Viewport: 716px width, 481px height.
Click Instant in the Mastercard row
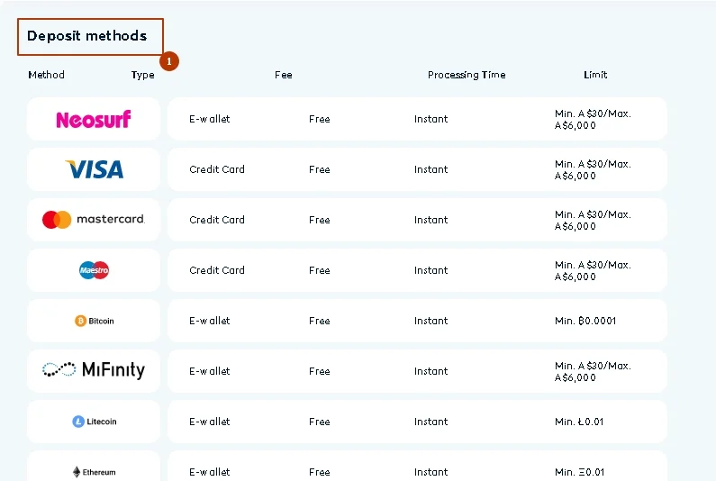click(x=431, y=220)
